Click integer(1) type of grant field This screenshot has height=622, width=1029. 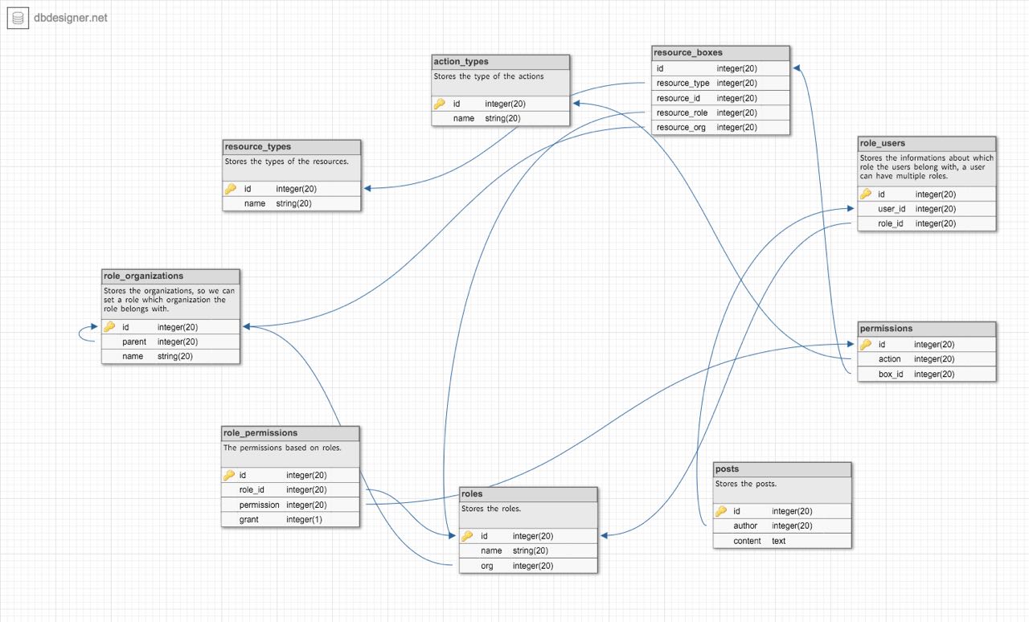click(305, 520)
